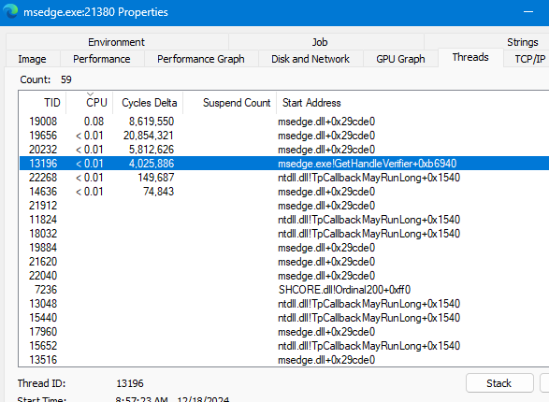Click the 8,619,550 cycles delta value
Viewport: 549px width, 402px height.
[x=152, y=121]
